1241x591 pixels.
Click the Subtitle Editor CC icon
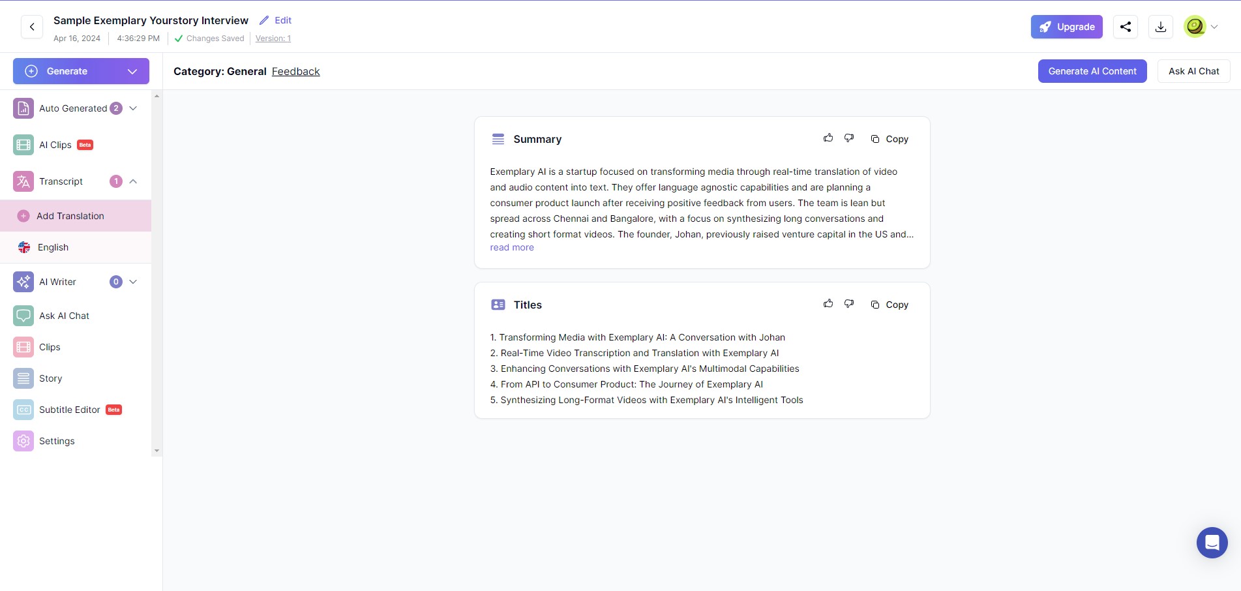pos(23,410)
